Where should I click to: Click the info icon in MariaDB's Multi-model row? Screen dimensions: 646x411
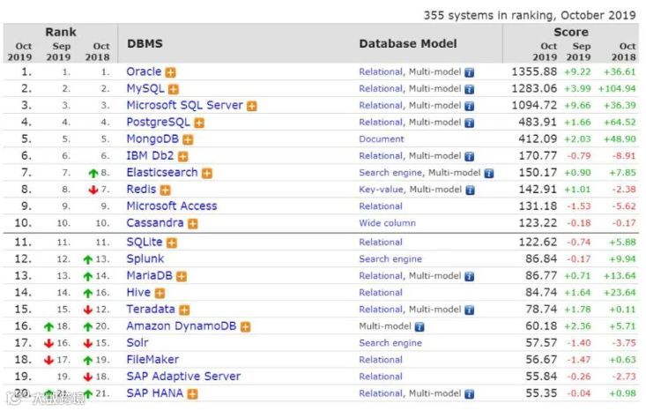[470, 276]
